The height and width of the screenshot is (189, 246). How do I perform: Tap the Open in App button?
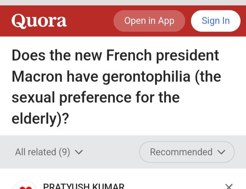click(x=149, y=21)
